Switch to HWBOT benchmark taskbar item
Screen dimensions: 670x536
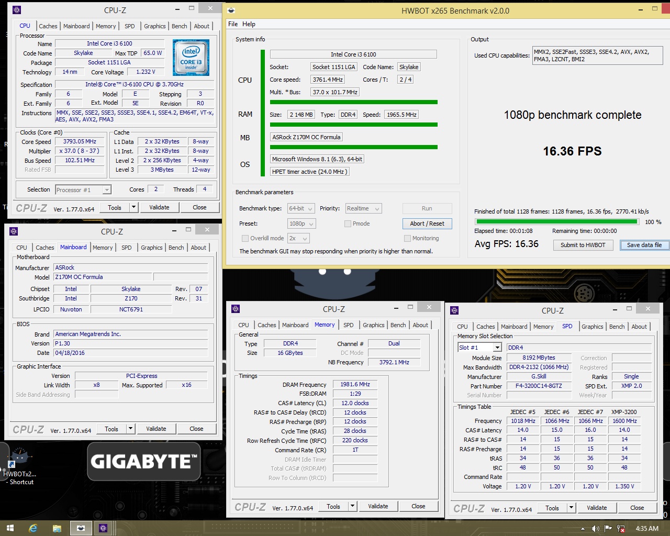pos(81,528)
